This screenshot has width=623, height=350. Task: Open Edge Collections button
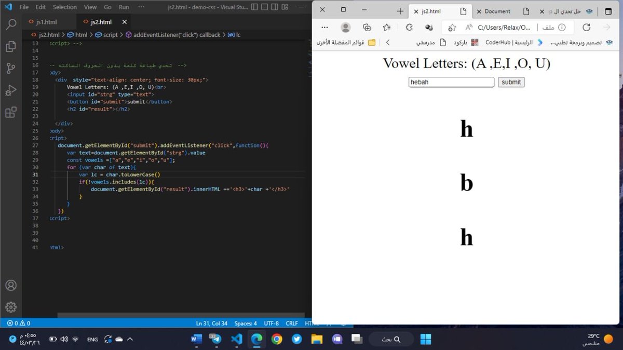point(367,28)
